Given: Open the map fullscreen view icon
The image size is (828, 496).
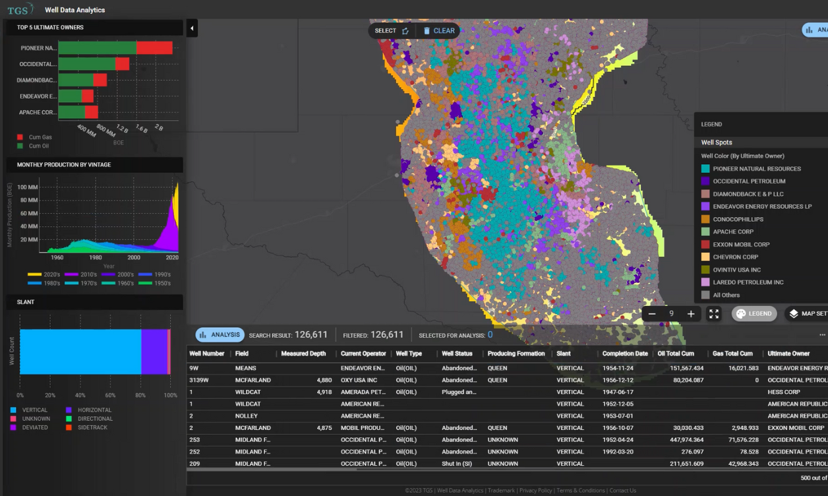Looking at the screenshot, I should tap(714, 313).
